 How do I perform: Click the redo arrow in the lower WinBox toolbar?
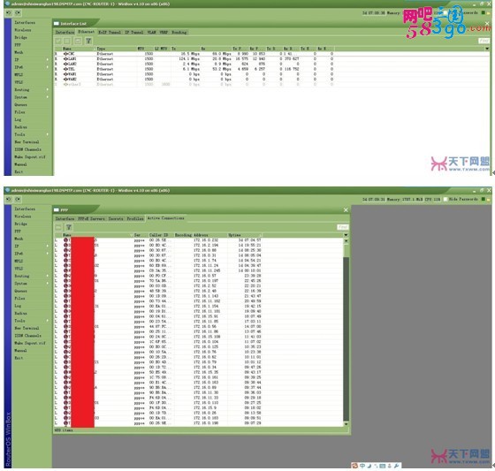pyautogui.click(x=18, y=199)
